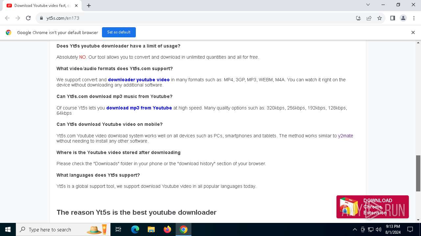421x236 pixels.
Task: Set Chrome as default browser
Action: pos(119,32)
